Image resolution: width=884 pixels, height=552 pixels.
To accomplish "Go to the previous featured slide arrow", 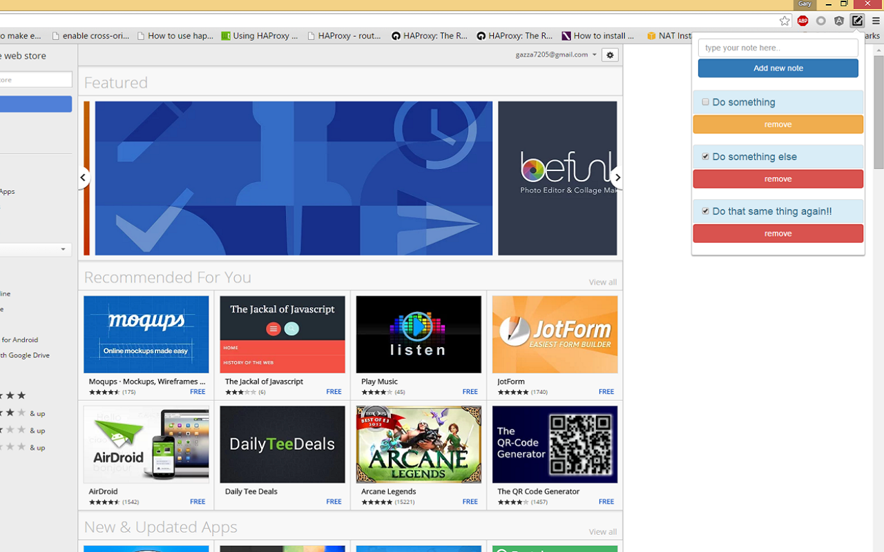I will [83, 177].
